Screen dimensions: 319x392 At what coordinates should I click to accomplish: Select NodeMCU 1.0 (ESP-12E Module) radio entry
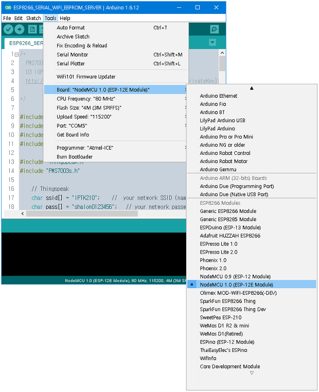coord(252,284)
